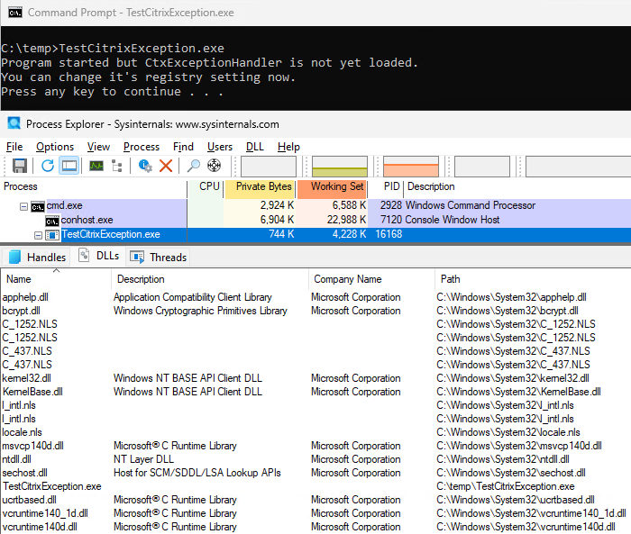The height and width of the screenshot is (534, 631).
Task: Open the DLL menu
Action: (255, 147)
